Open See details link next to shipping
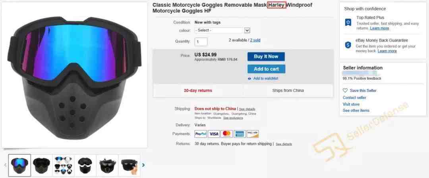 click(x=247, y=109)
